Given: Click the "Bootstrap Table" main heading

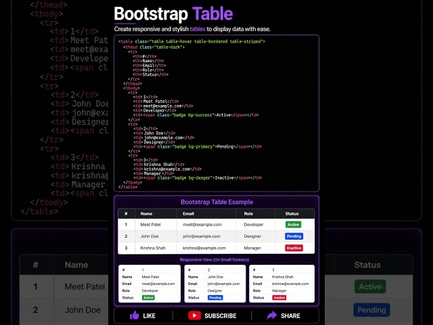Looking at the screenshot, I should 173,14.
